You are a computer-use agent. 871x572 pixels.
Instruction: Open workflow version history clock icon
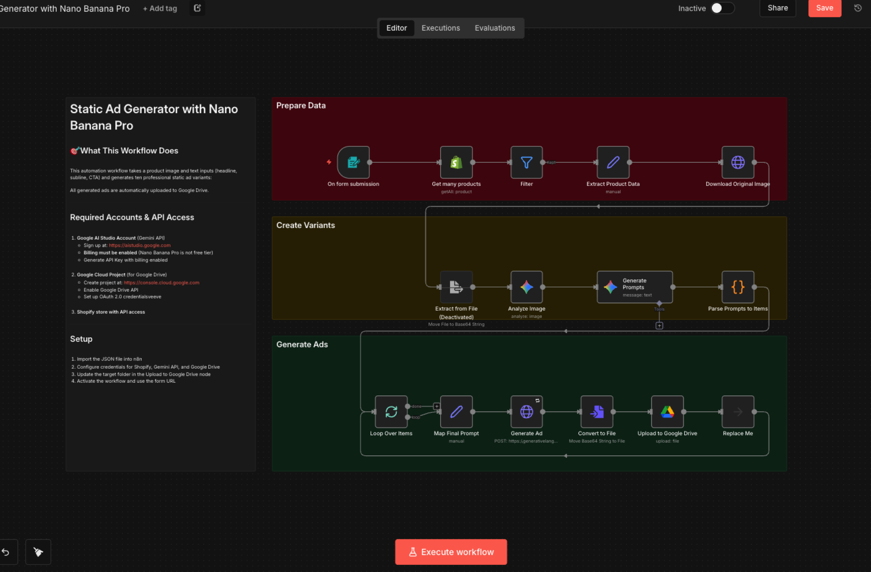[858, 8]
